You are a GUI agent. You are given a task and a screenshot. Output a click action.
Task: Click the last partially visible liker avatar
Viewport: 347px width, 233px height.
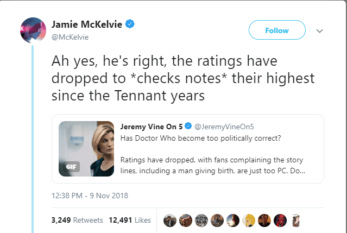tap(295, 221)
